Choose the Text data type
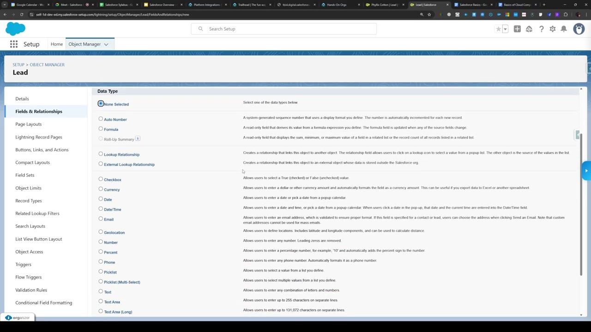The image size is (591, 332). click(101, 291)
